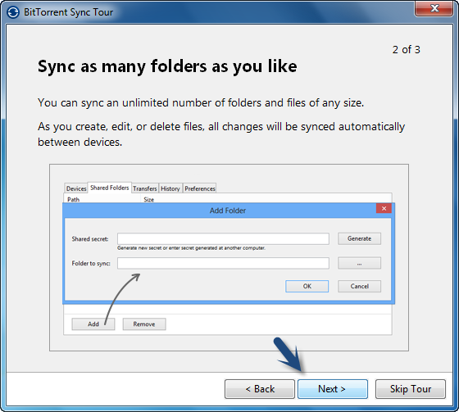Click Cancel in the Add Folder dialog
459x412 pixels.
pos(360,286)
